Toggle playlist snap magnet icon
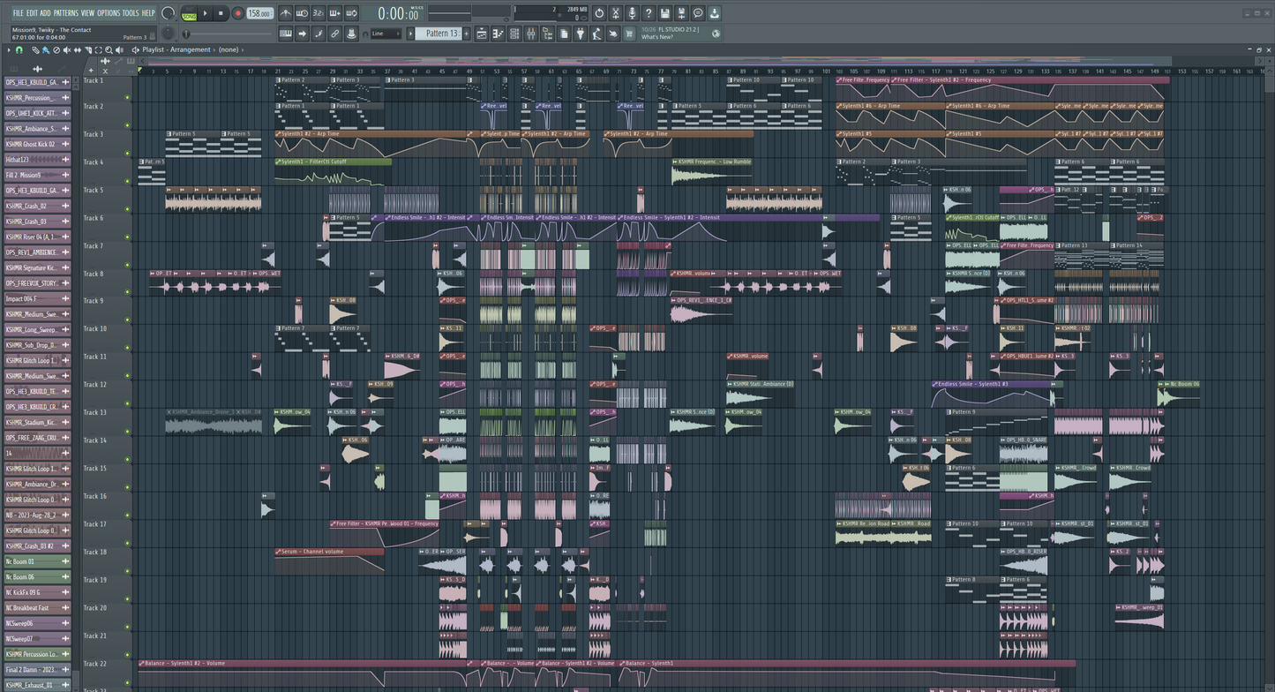The height and width of the screenshot is (692, 1275). tap(19, 50)
